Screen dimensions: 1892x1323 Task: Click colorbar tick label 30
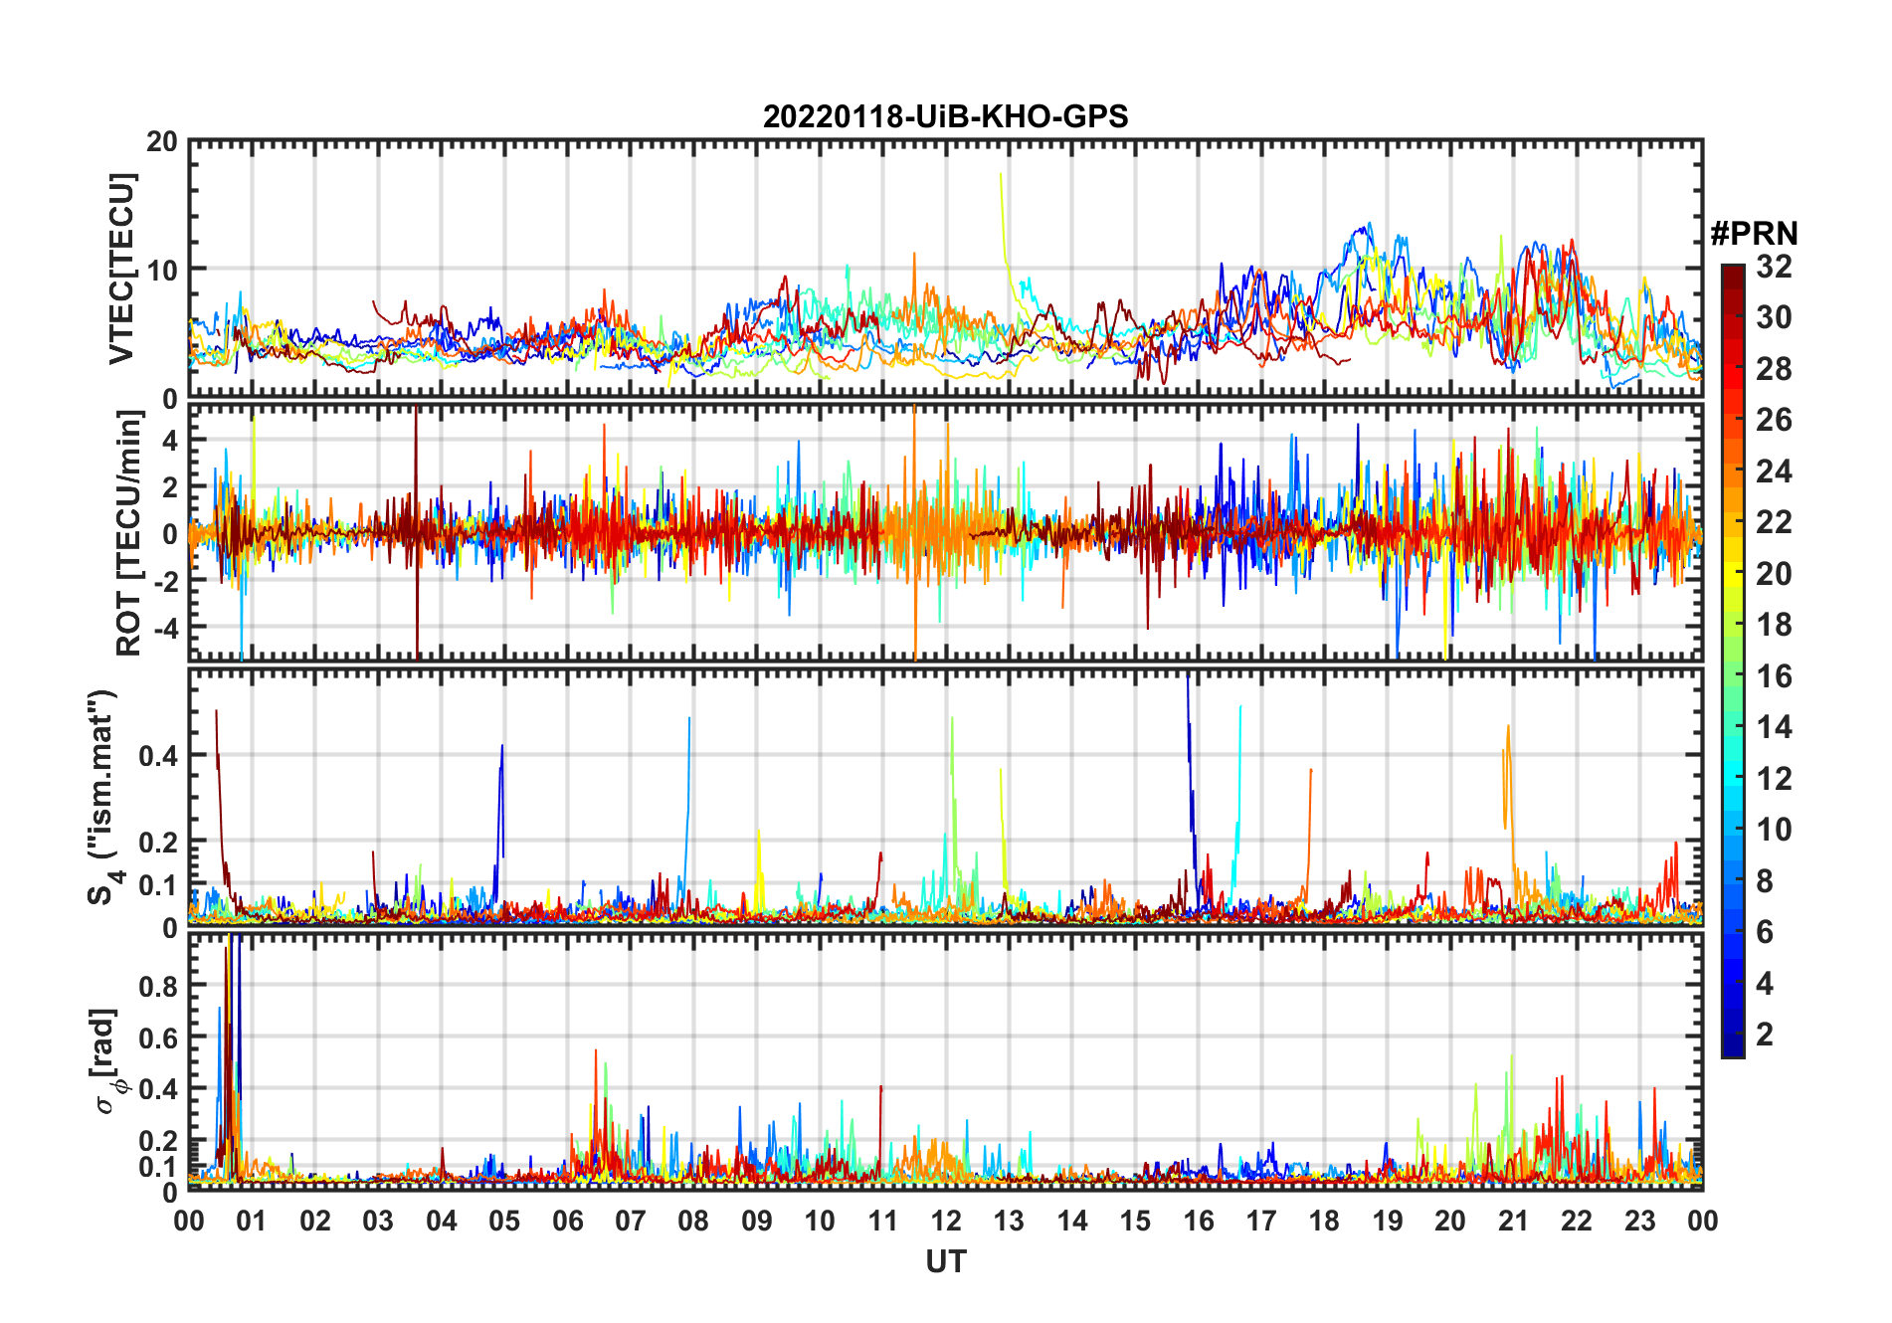(x=1774, y=317)
